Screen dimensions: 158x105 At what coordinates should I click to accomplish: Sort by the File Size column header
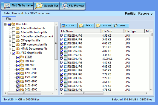[x=113, y=31]
